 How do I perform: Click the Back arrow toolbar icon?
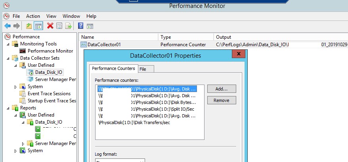tap(8, 26)
